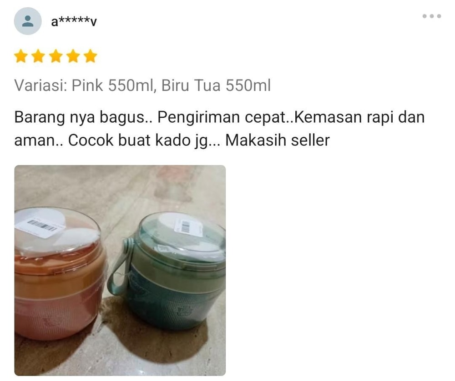
Task: Click the pink container in the photo
Action: (58, 276)
